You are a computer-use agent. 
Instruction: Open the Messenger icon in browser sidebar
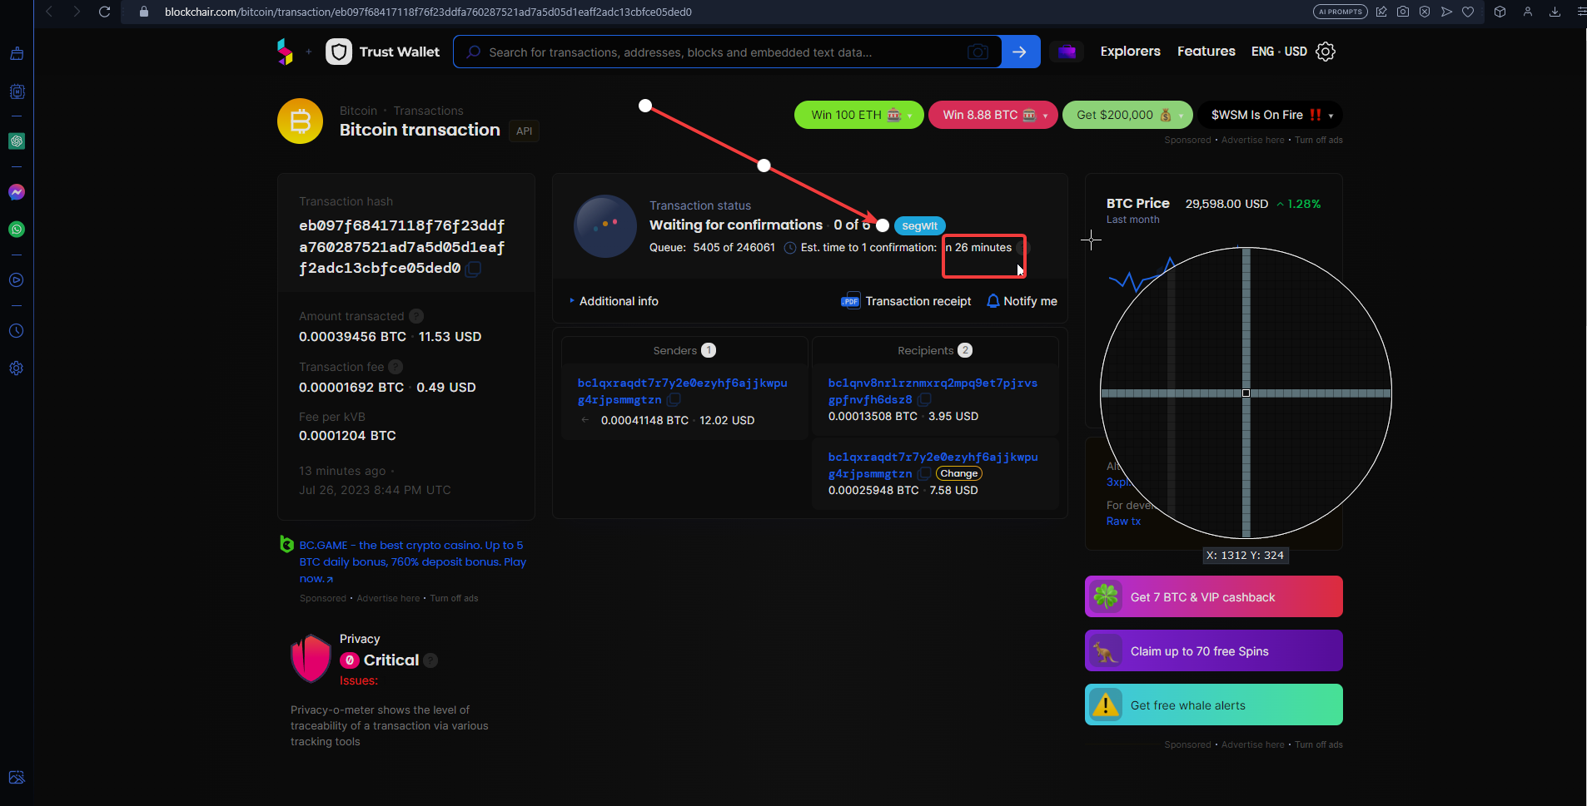pos(17,192)
